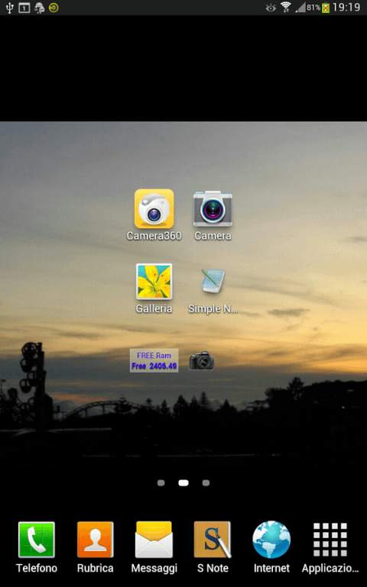Tap the Smart Stay eye icon
Image resolution: width=367 pixels, height=587 pixels.
271,8
